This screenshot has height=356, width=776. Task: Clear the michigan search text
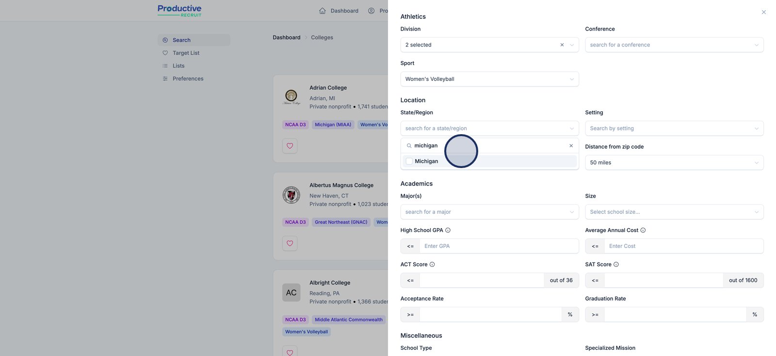[571, 146]
